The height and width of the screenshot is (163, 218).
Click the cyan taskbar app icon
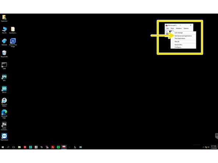point(31,147)
